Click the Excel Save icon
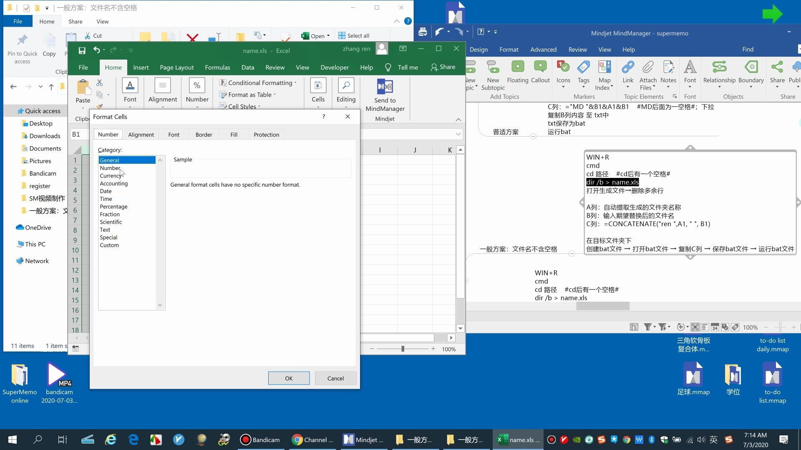 82,50
